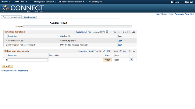Switch to the Instructions tab
This screenshot has width=195, height=109.
click(x=15, y=17)
